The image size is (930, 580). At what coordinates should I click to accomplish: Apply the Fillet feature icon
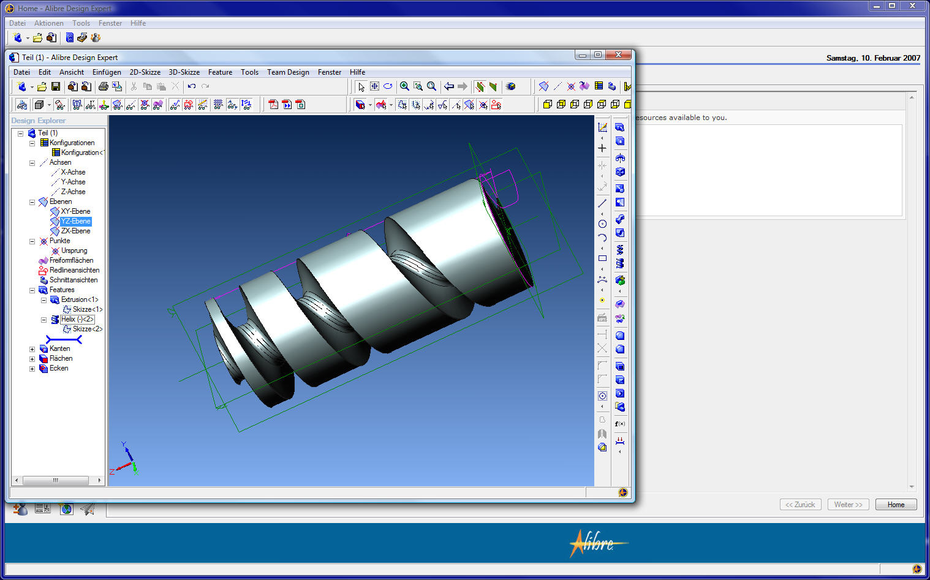620,336
